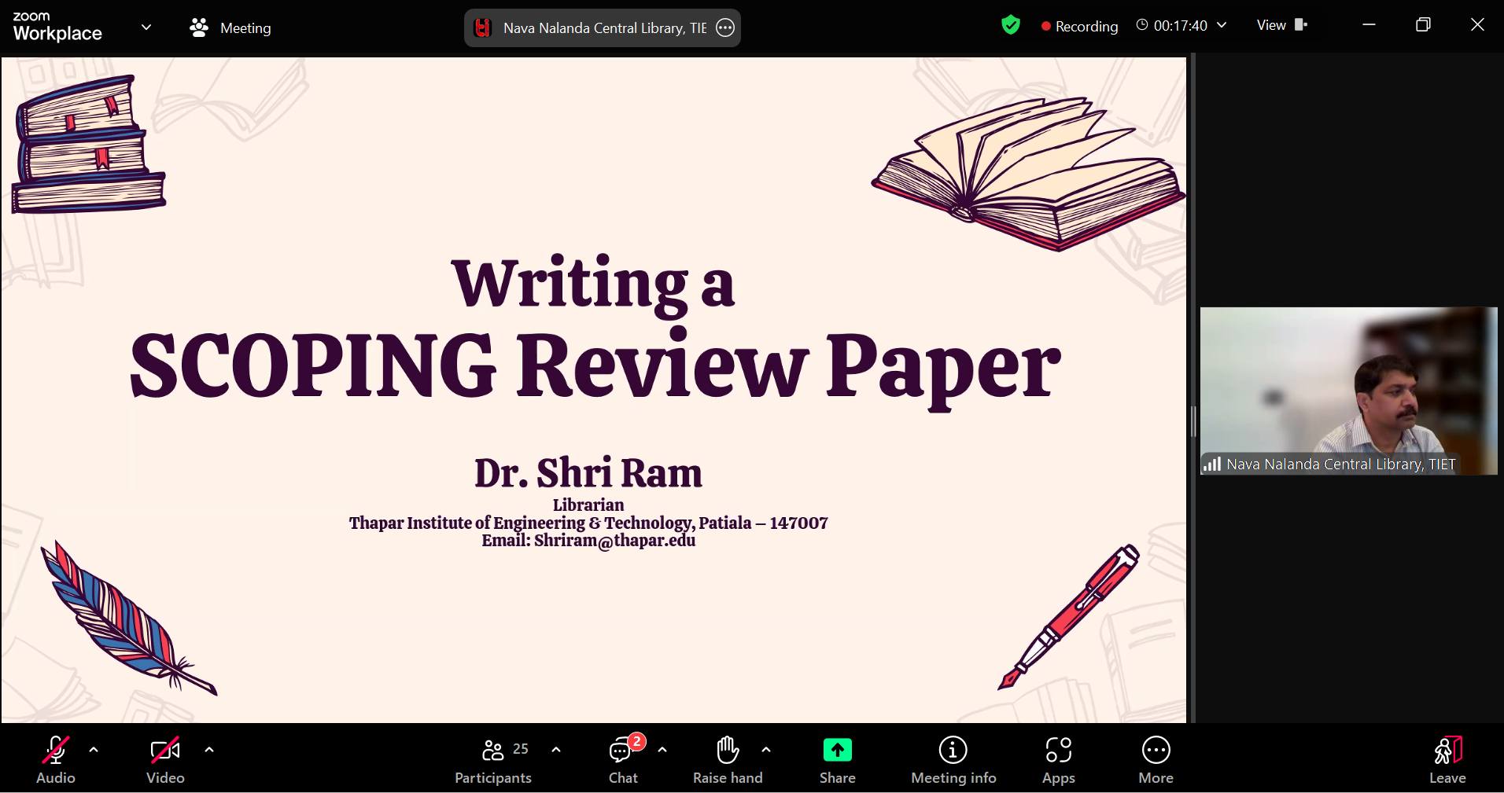Image resolution: width=1504 pixels, height=793 pixels.
Task: Click the divider handle beside shared screen
Action: (x=1193, y=421)
